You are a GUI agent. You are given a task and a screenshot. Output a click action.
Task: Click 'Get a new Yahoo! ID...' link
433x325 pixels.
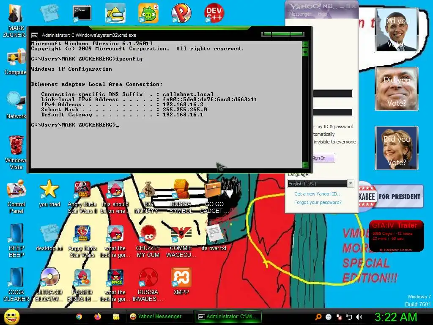click(x=318, y=194)
